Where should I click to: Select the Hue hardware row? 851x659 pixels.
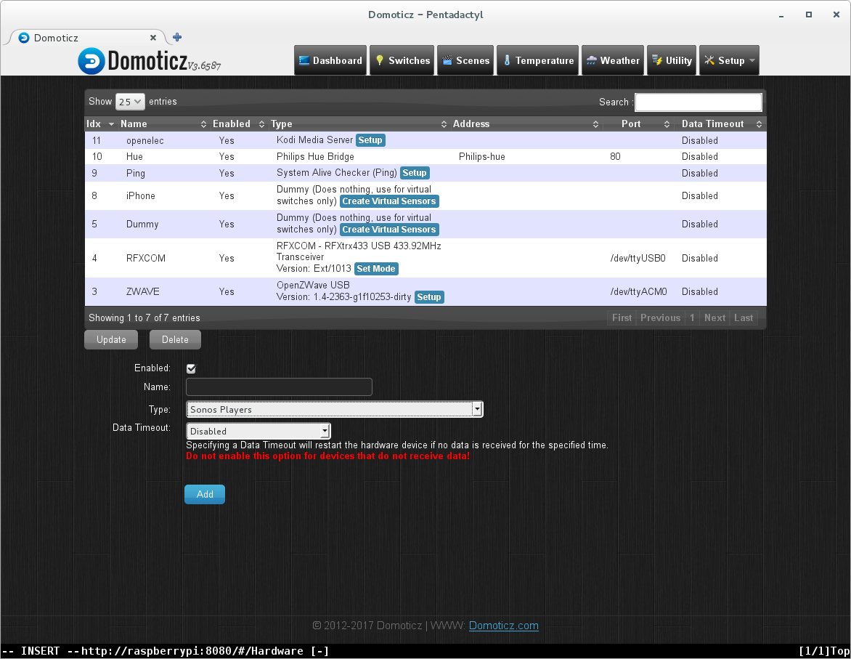[x=425, y=156]
